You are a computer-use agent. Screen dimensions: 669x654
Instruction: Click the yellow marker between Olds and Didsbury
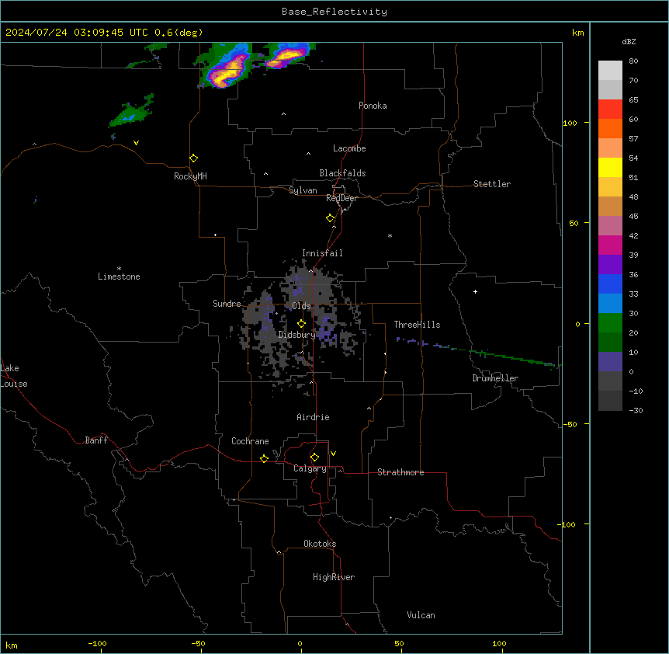tap(302, 324)
